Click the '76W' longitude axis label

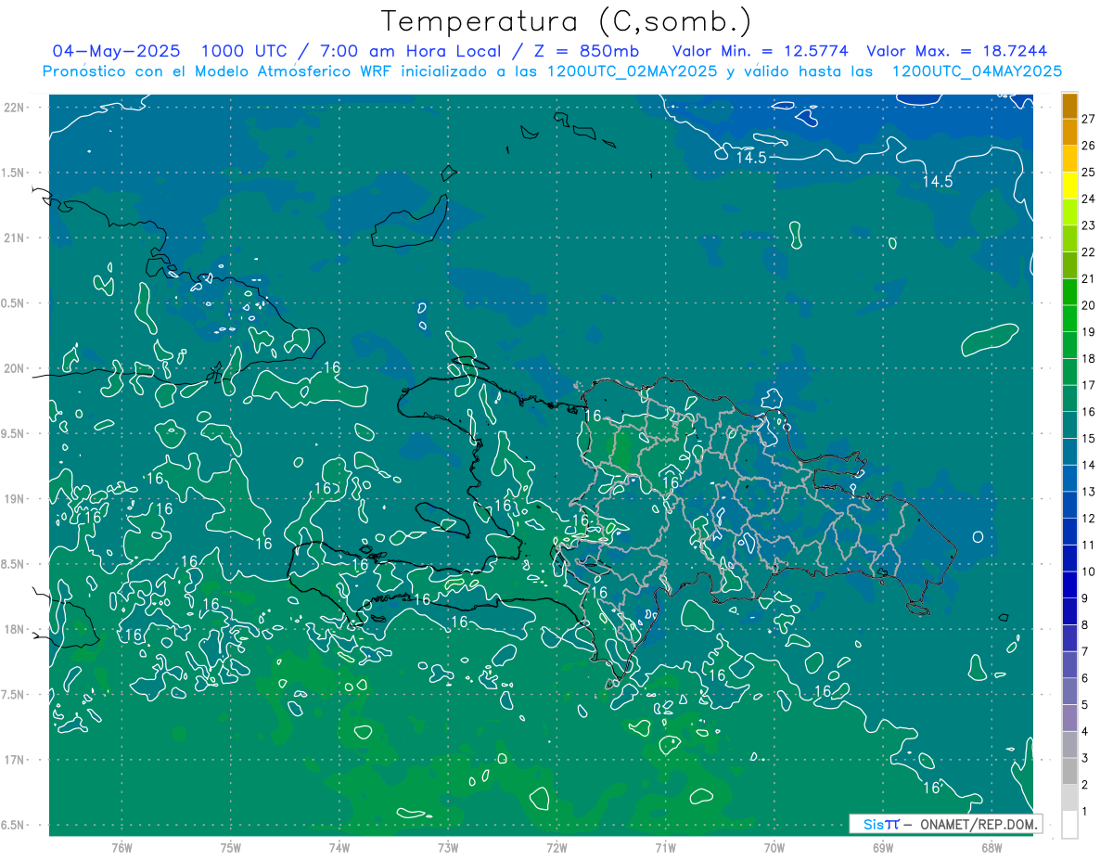click(x=122, y=847)
